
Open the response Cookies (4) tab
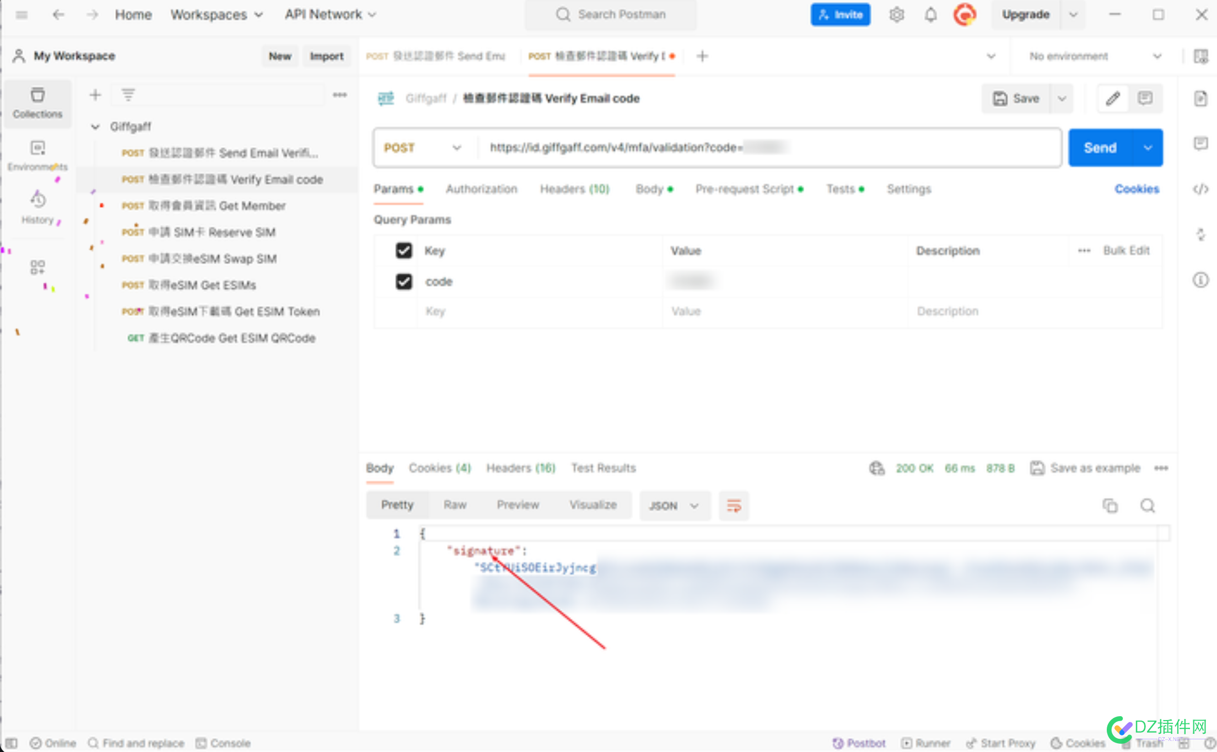point(440,468)
